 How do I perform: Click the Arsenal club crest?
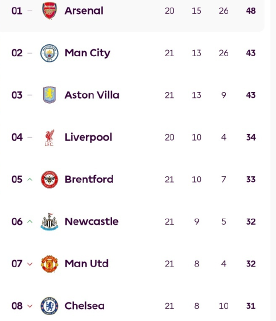click(49, 11)
